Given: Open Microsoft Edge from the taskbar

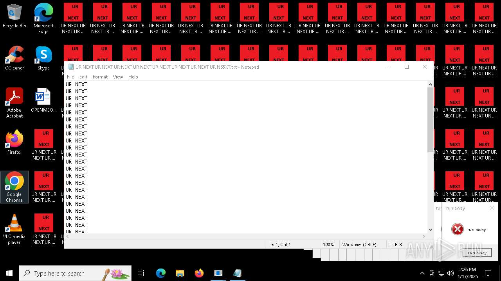Looking at the screenshot, I should [x=161, y=273].
